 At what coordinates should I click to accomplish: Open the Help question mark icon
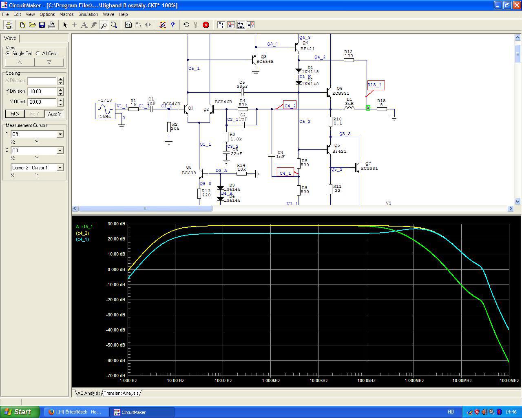point(173,25)
